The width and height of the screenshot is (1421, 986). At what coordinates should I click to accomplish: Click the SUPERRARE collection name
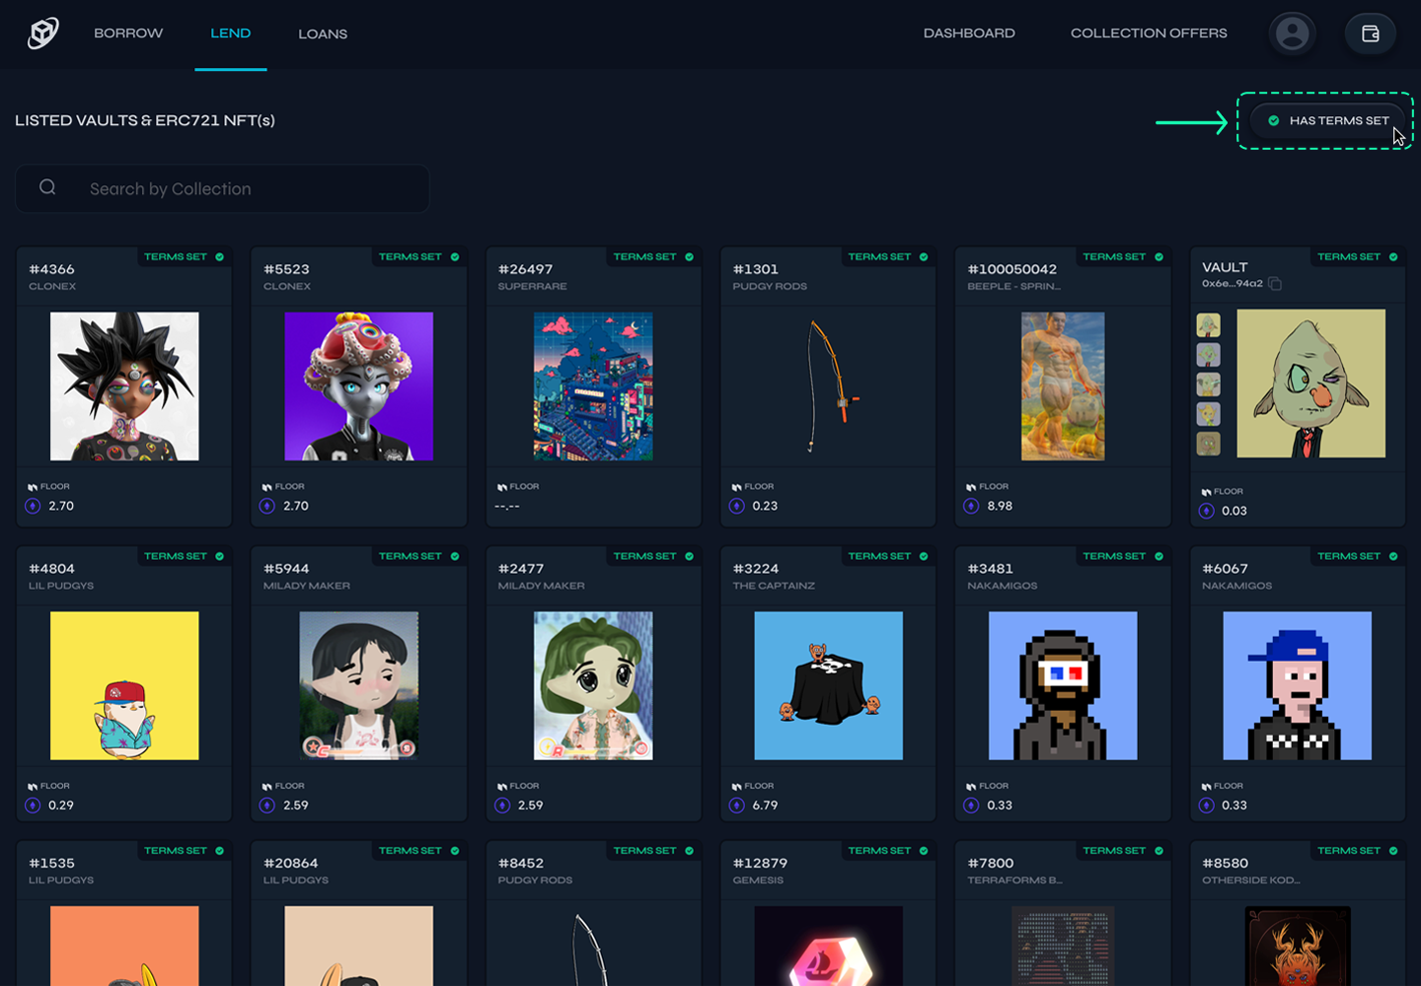(532, 287)
